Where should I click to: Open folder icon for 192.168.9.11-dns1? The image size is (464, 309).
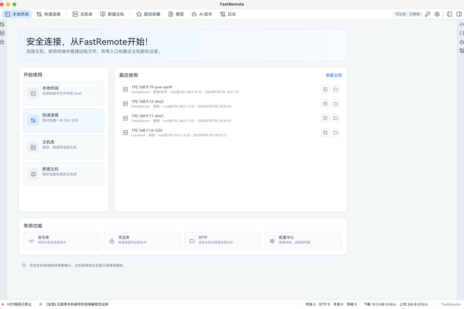(336, 118)
